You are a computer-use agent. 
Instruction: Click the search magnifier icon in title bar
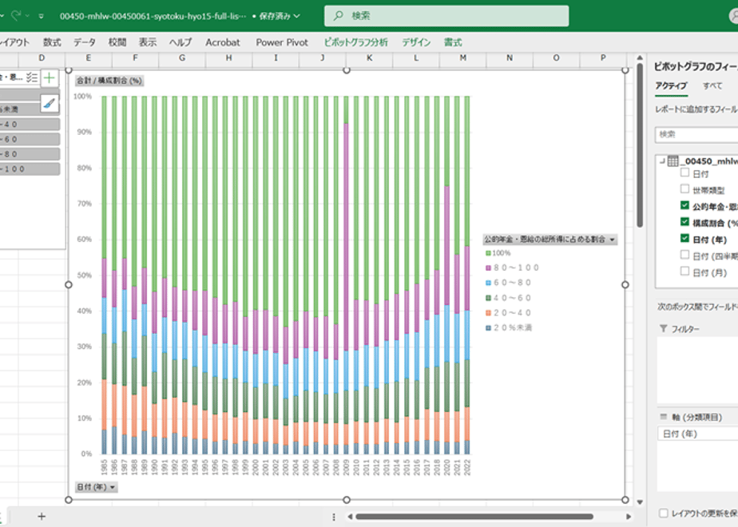338,16
